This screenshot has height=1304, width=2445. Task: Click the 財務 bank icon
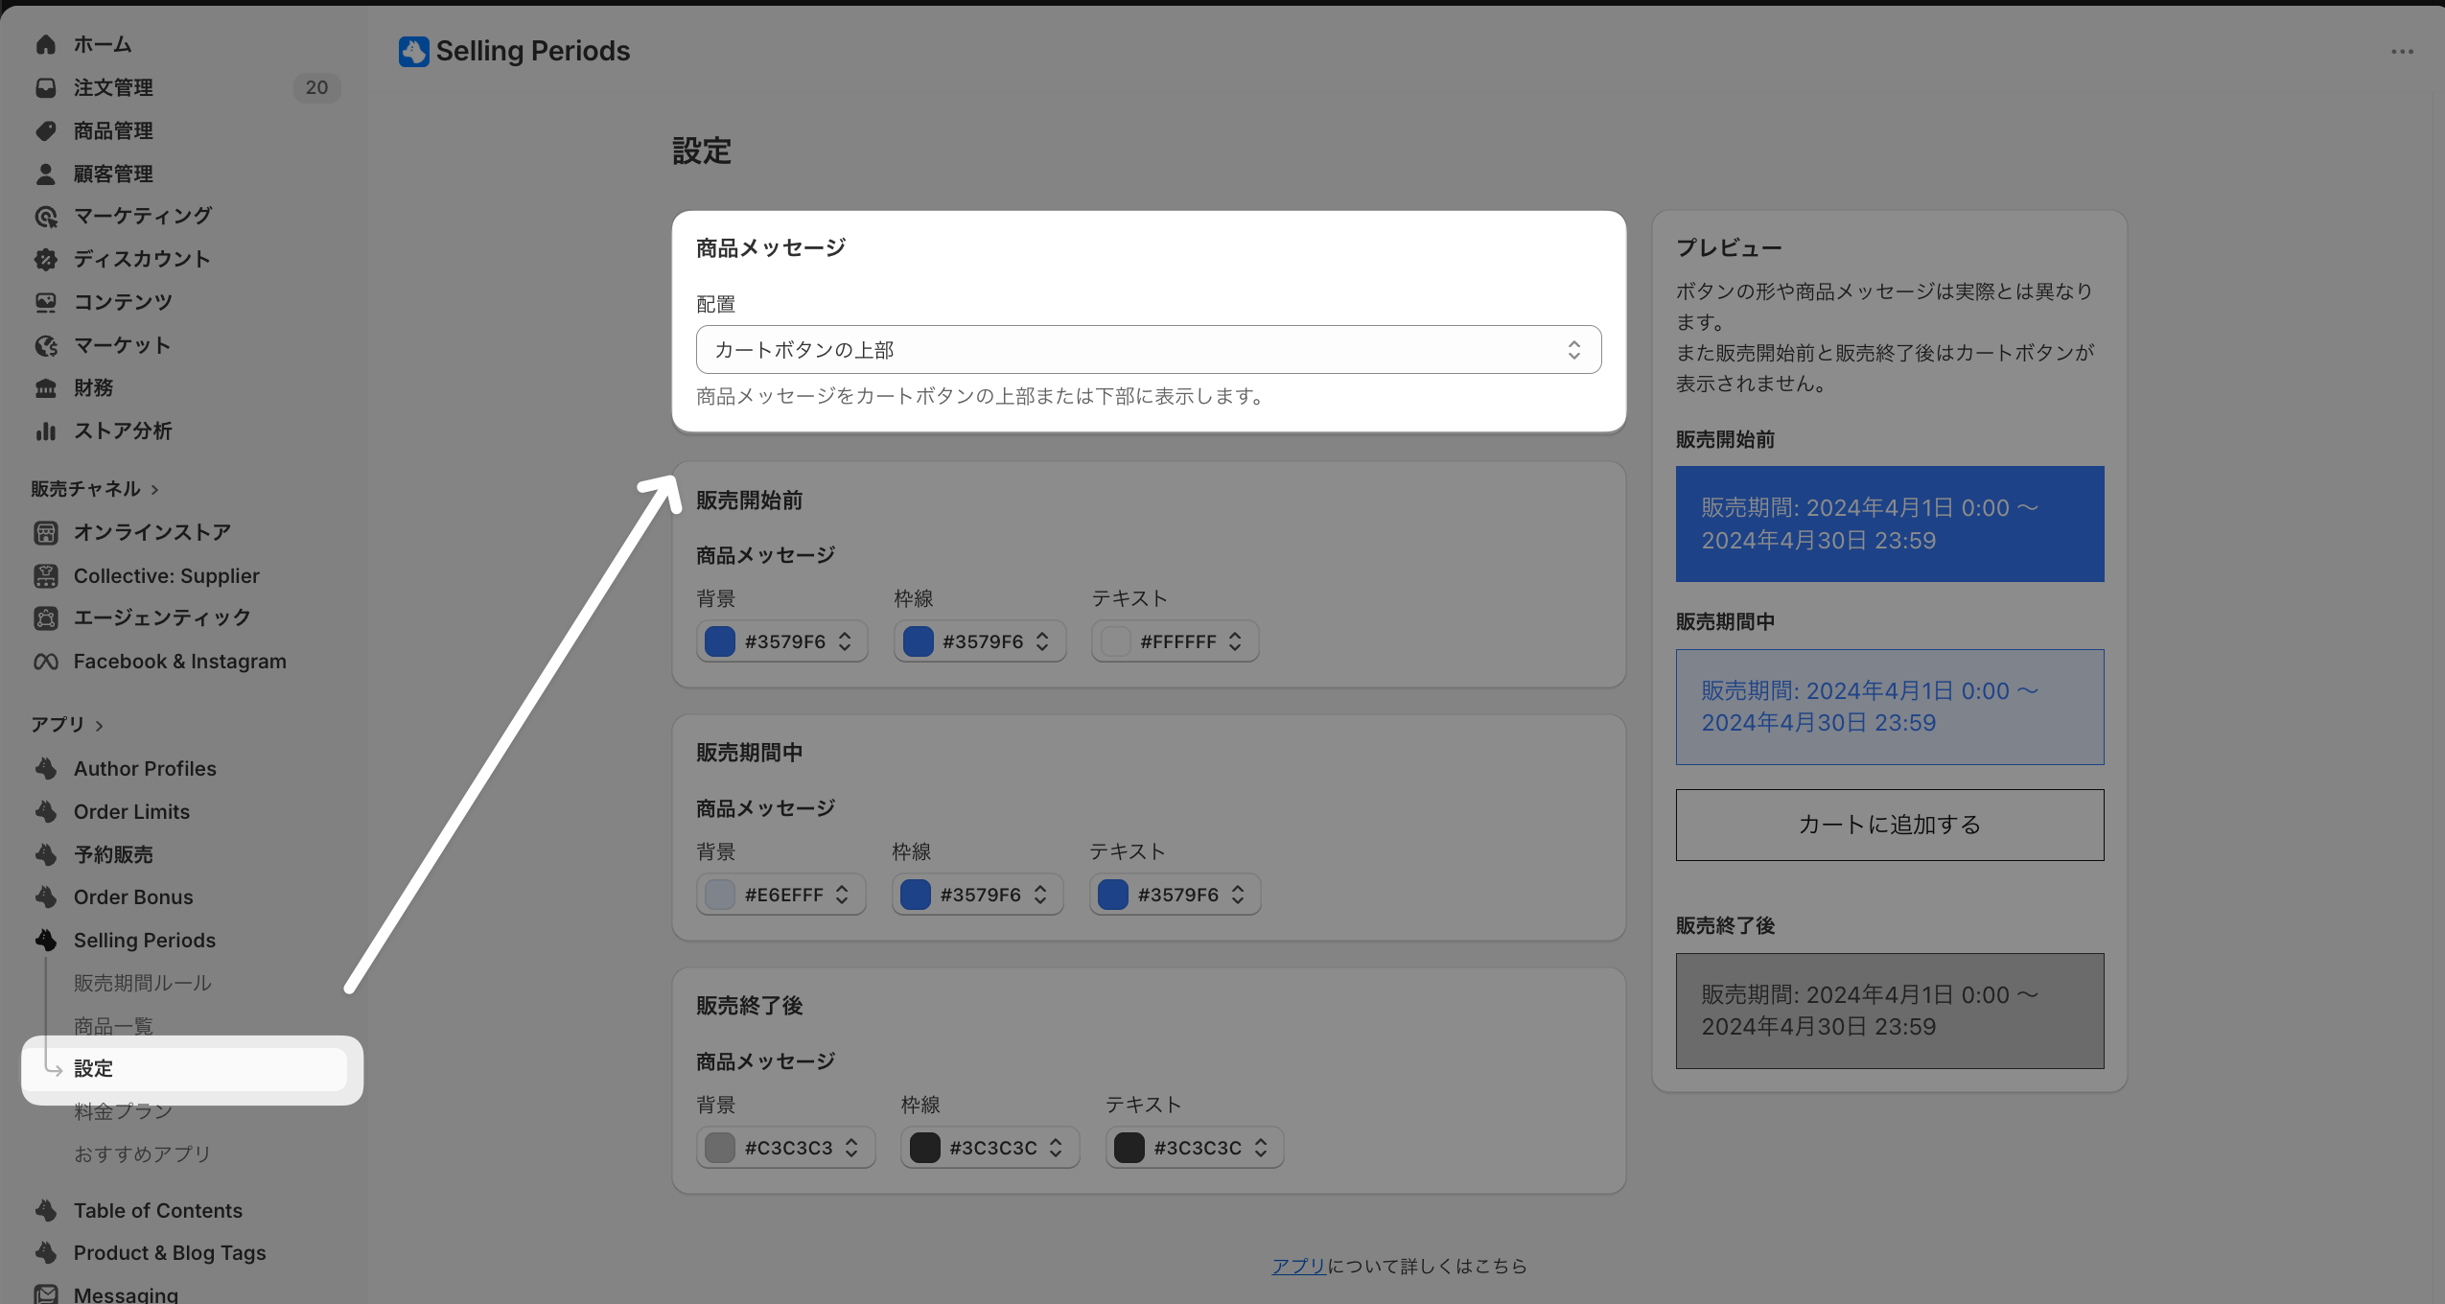(x=45, y=388)
